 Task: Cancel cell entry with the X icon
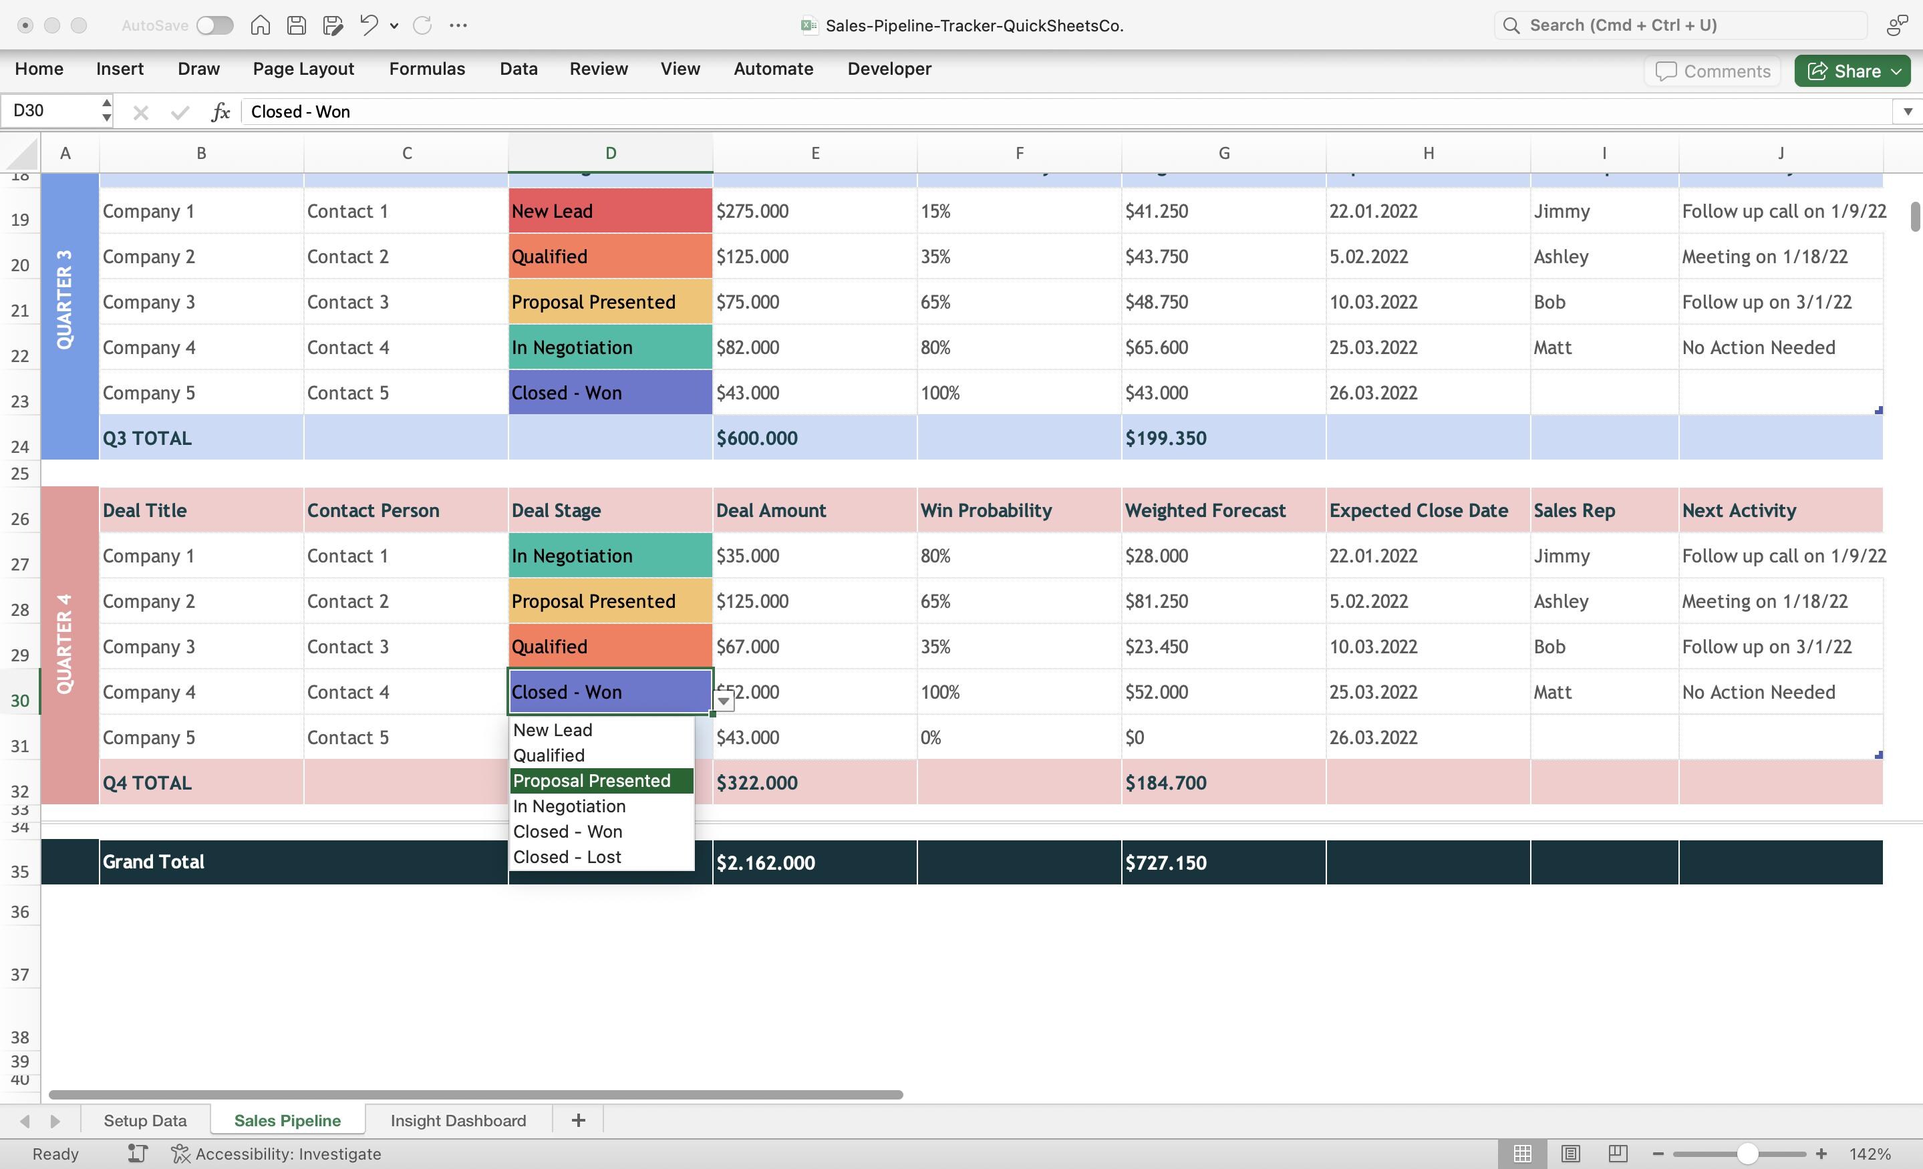(x=140, y=112)
